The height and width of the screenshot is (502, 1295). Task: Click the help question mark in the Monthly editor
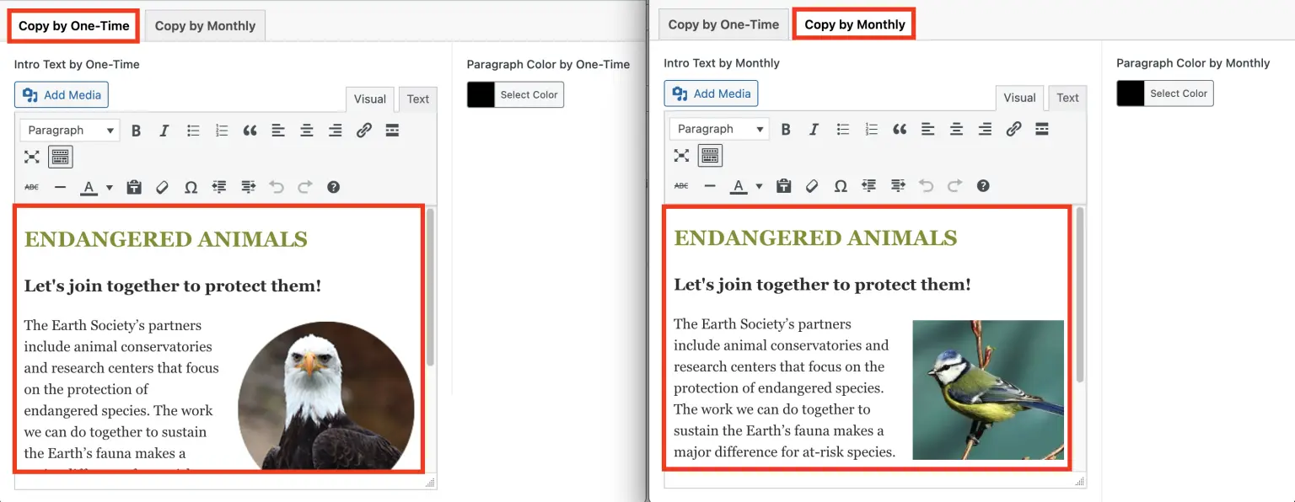982,185
